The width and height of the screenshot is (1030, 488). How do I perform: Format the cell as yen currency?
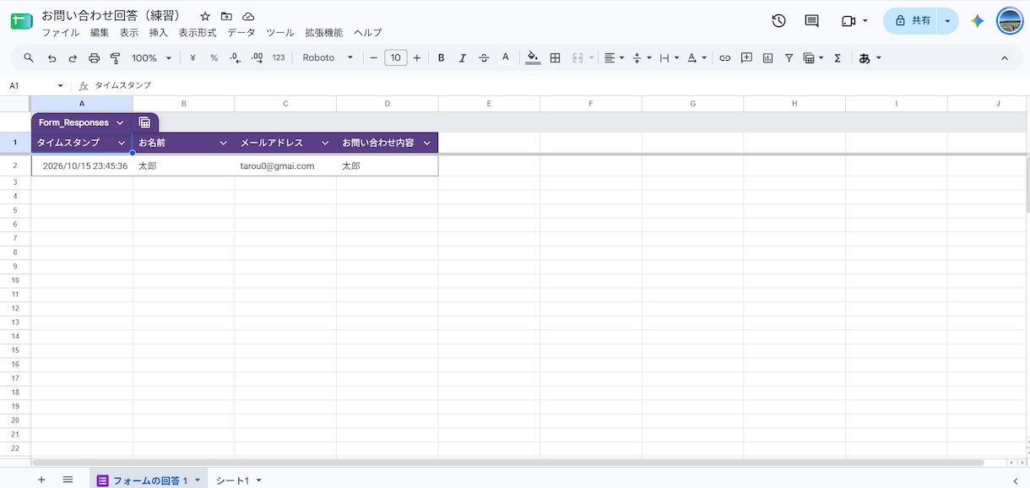[x=192, y=58]
